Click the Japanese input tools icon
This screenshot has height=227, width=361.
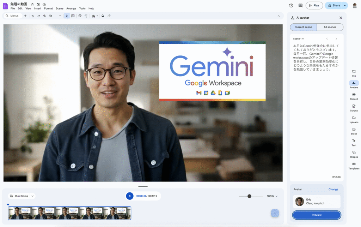pos(93,16)
